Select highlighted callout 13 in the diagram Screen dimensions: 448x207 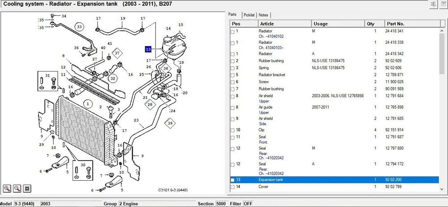[148, 49]
